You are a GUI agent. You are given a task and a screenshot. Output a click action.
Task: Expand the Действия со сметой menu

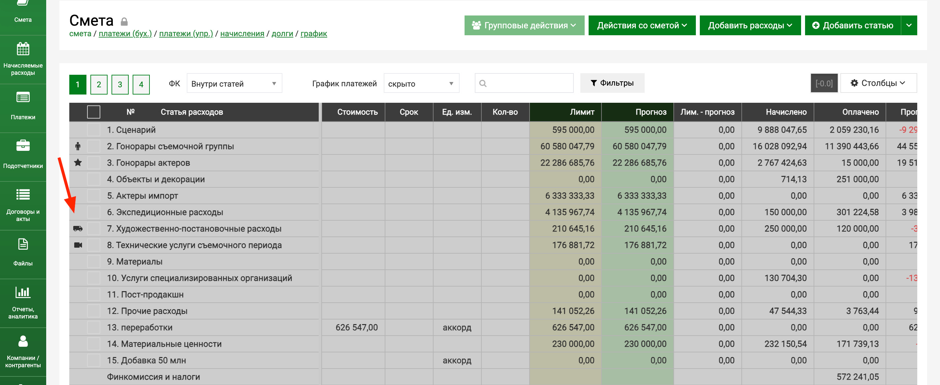pyautogui.click(x=642, y=25)
